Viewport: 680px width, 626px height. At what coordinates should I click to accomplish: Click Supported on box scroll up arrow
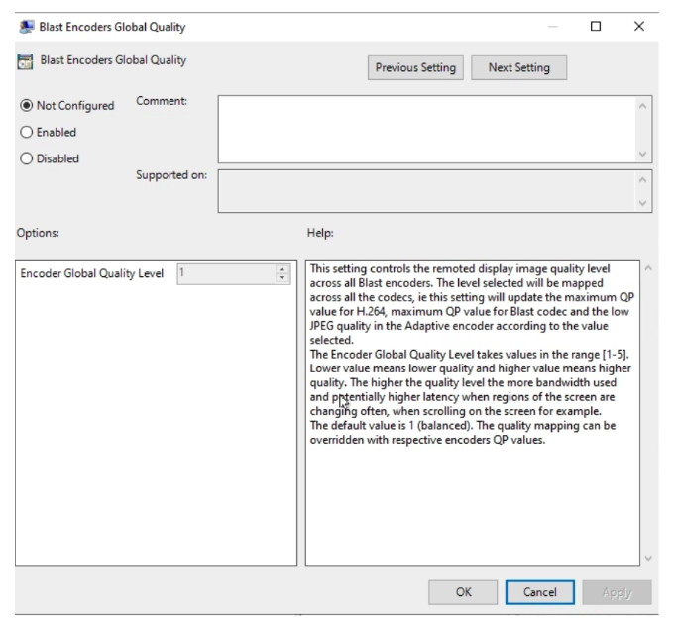(x=643, y=180)
